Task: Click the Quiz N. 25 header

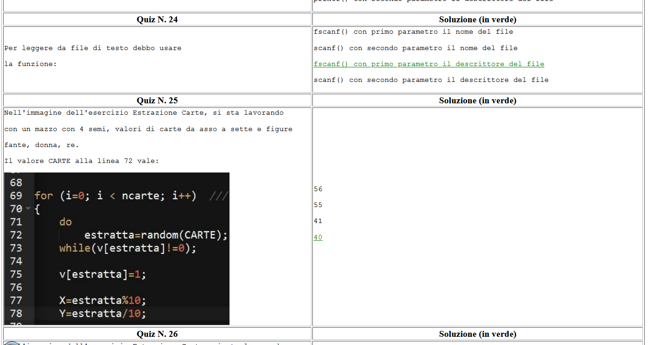Action: click(157, 101)
